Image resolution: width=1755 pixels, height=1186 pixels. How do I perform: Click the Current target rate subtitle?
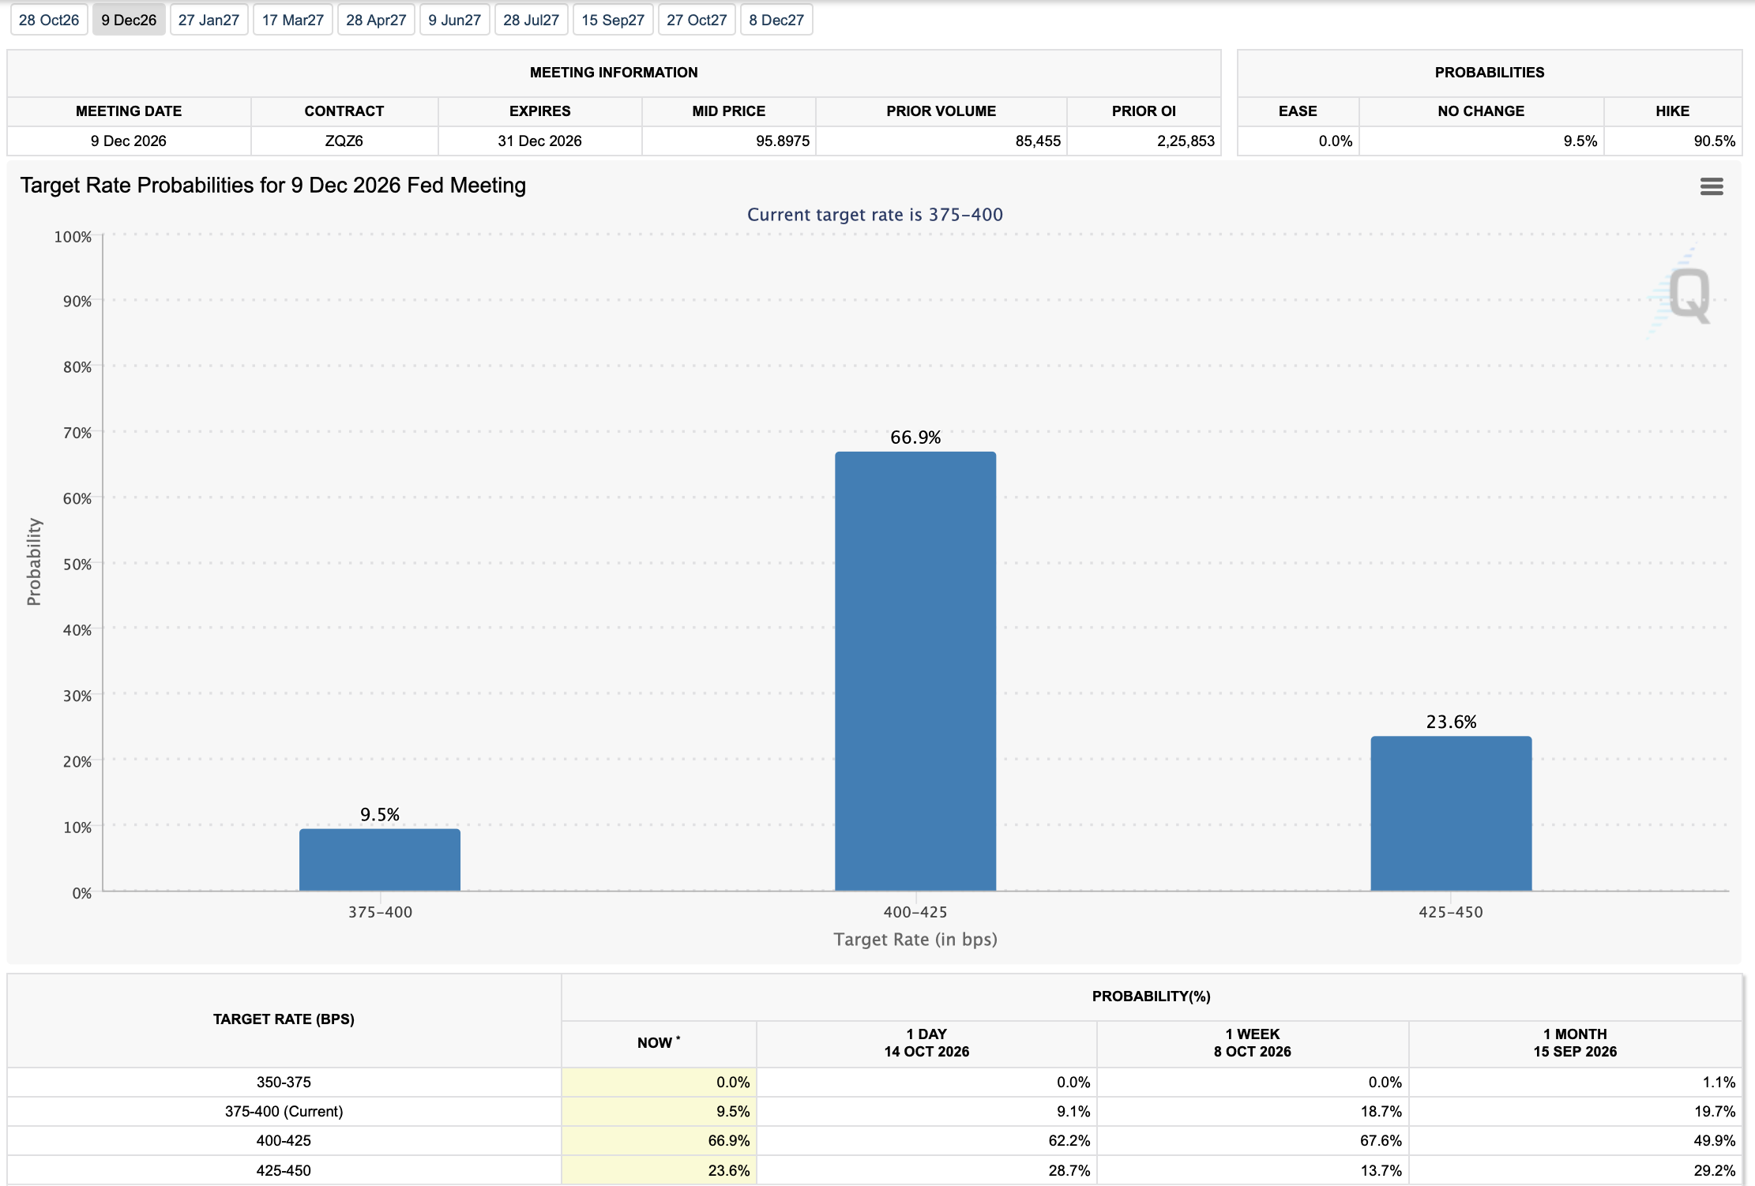click(875, 215)
